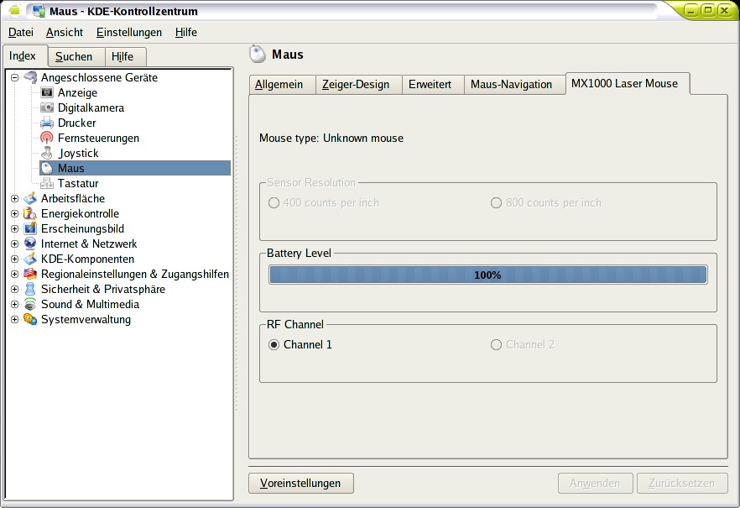Click the Zurücksetzen button
740x508 pixels.
pos(682,484)
